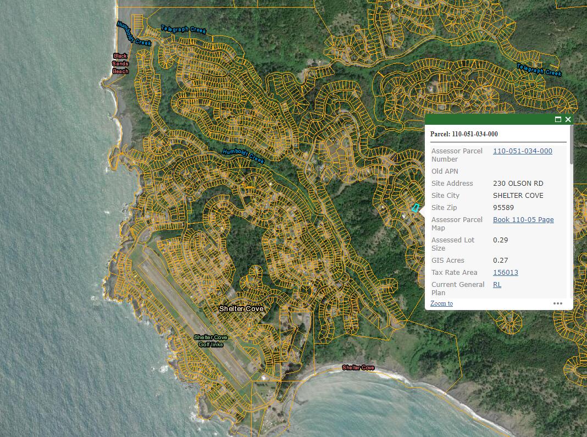Click the Zoom to link
This screenshot has width=587, height=437.
441,303
